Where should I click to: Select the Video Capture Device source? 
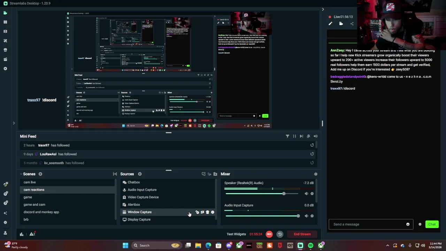(168, 197)
